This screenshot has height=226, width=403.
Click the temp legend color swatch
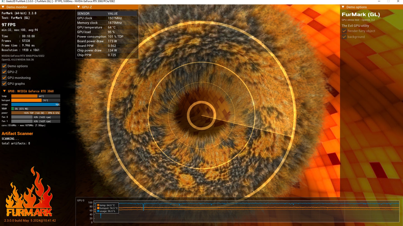98,205
